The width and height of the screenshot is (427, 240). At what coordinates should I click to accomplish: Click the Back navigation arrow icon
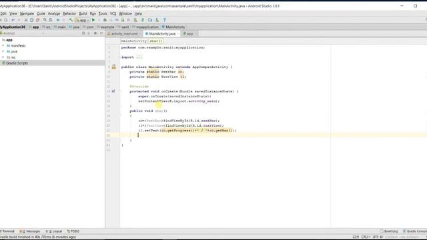(58, 20)
